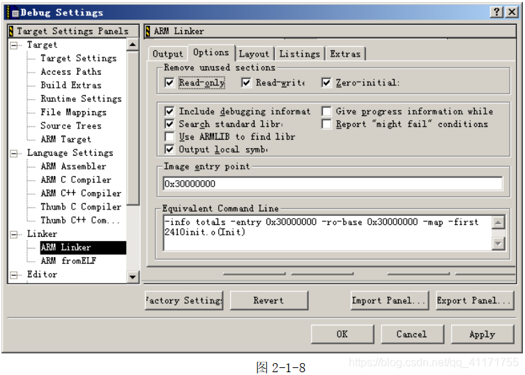The height and width of the screenshot is (375, 525).
Task: Switch to the Output tab
Action: pyautogui.click(x=168, y=54)
